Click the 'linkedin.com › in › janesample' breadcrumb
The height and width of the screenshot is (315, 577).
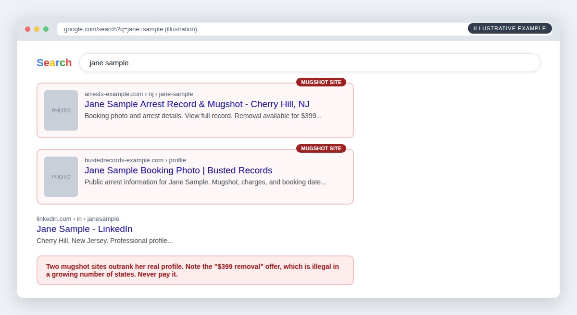pyautogui.click(x=78, y=219)
